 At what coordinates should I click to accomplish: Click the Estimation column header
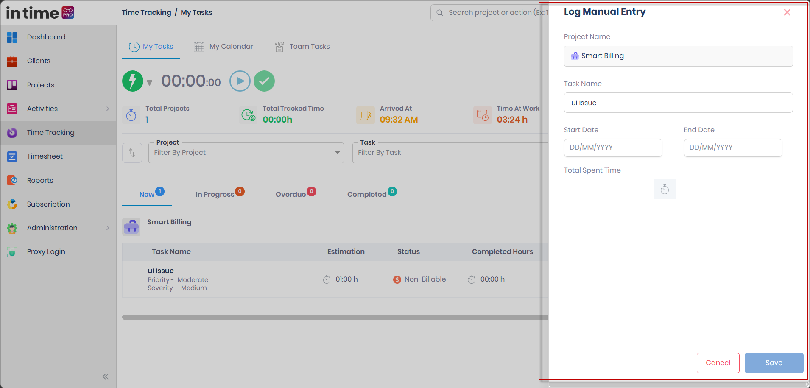click(x=346, y=252)
